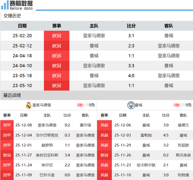Viewport: 193px width, 180px height.
Task: Click the 3:0 score against 桑德兰
Action: pyautogui.click(x=166, y=125)
